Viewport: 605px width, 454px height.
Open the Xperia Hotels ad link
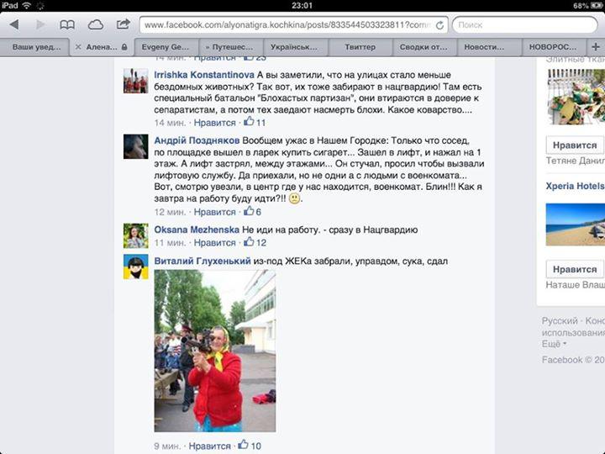[575, 186]
